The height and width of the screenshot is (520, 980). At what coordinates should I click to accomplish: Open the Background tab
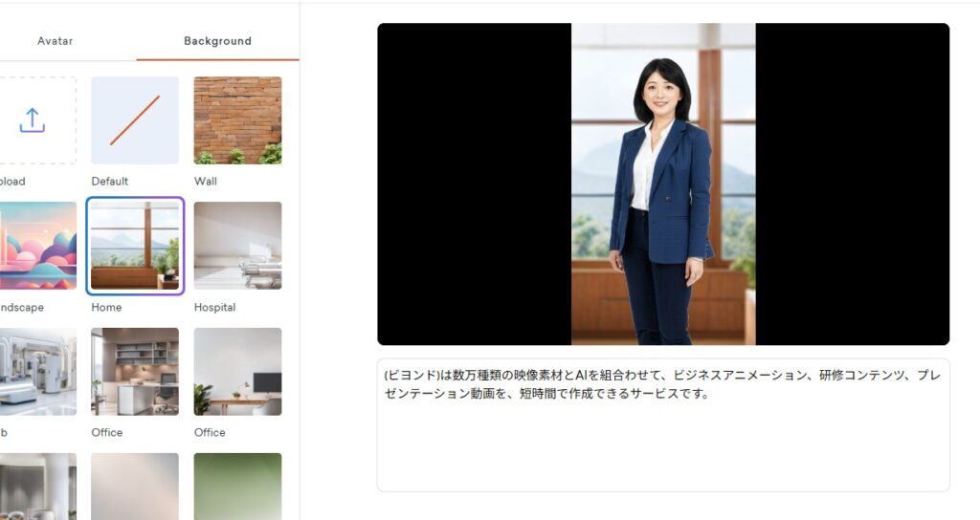point(217,41)
